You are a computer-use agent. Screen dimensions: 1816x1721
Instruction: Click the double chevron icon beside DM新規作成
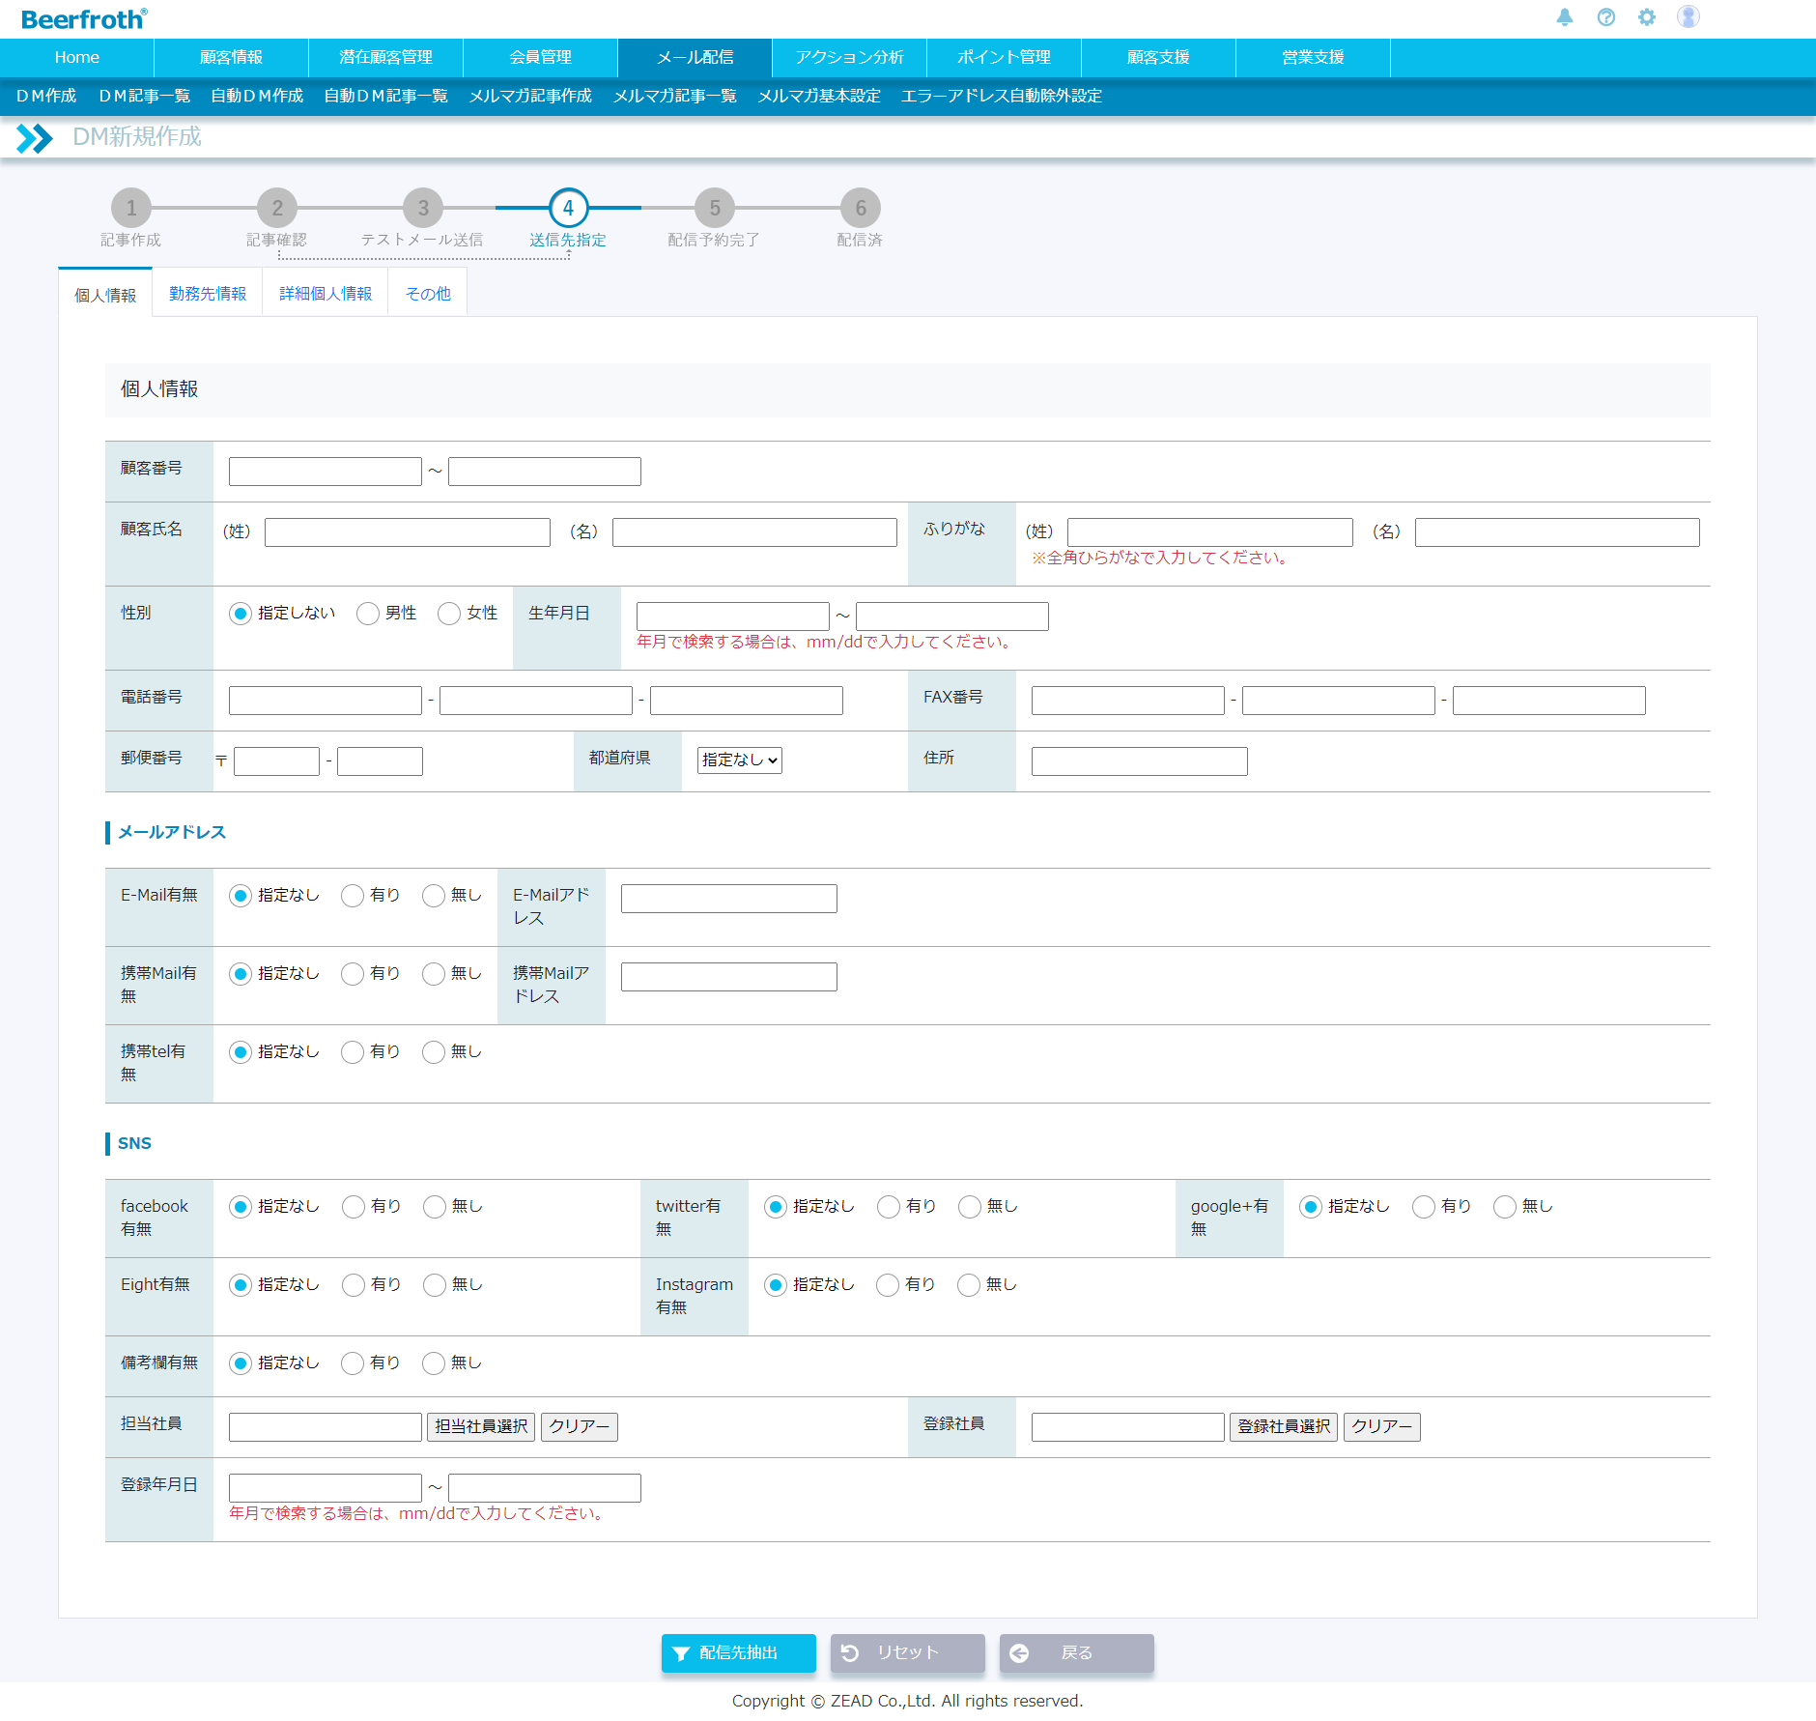[34, 138]
